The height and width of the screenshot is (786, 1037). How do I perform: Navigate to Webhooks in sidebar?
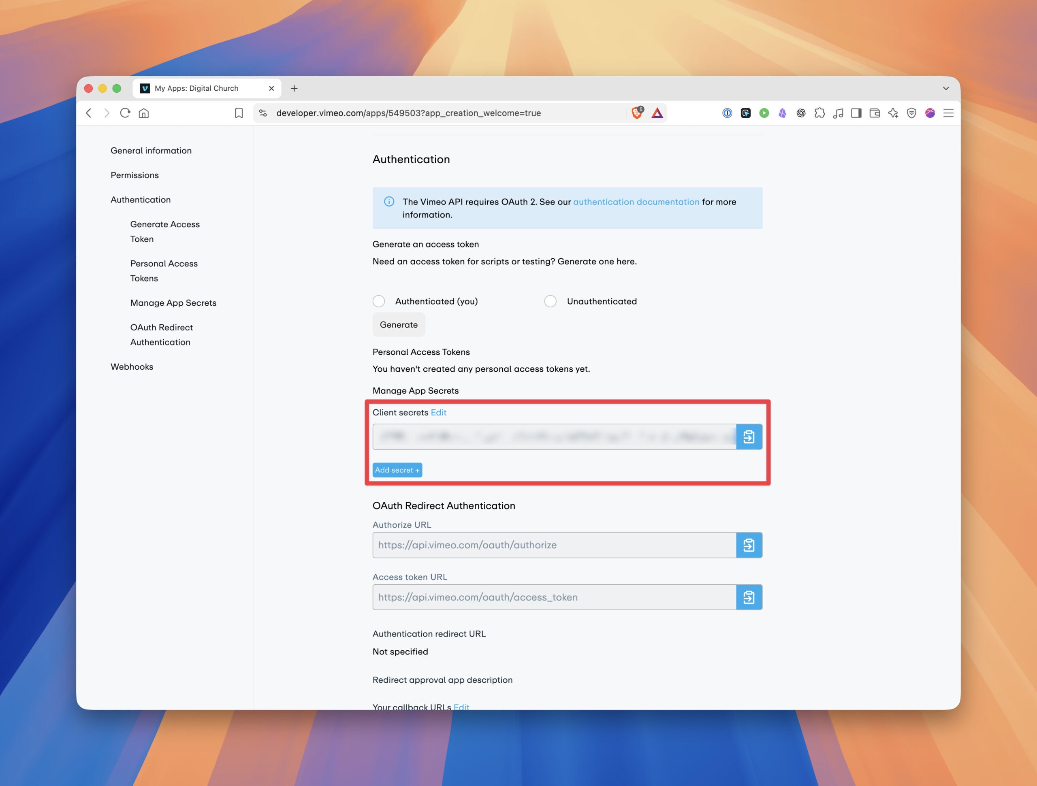(x=132, y=366)
